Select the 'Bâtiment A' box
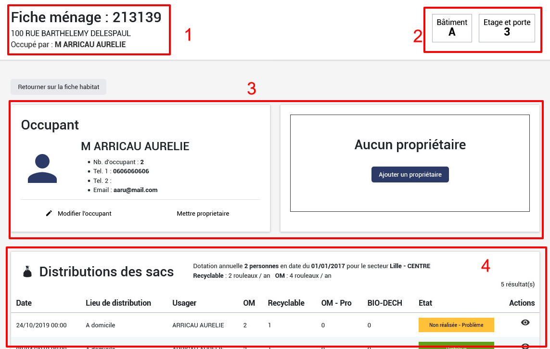 click(x=451, y=27)
